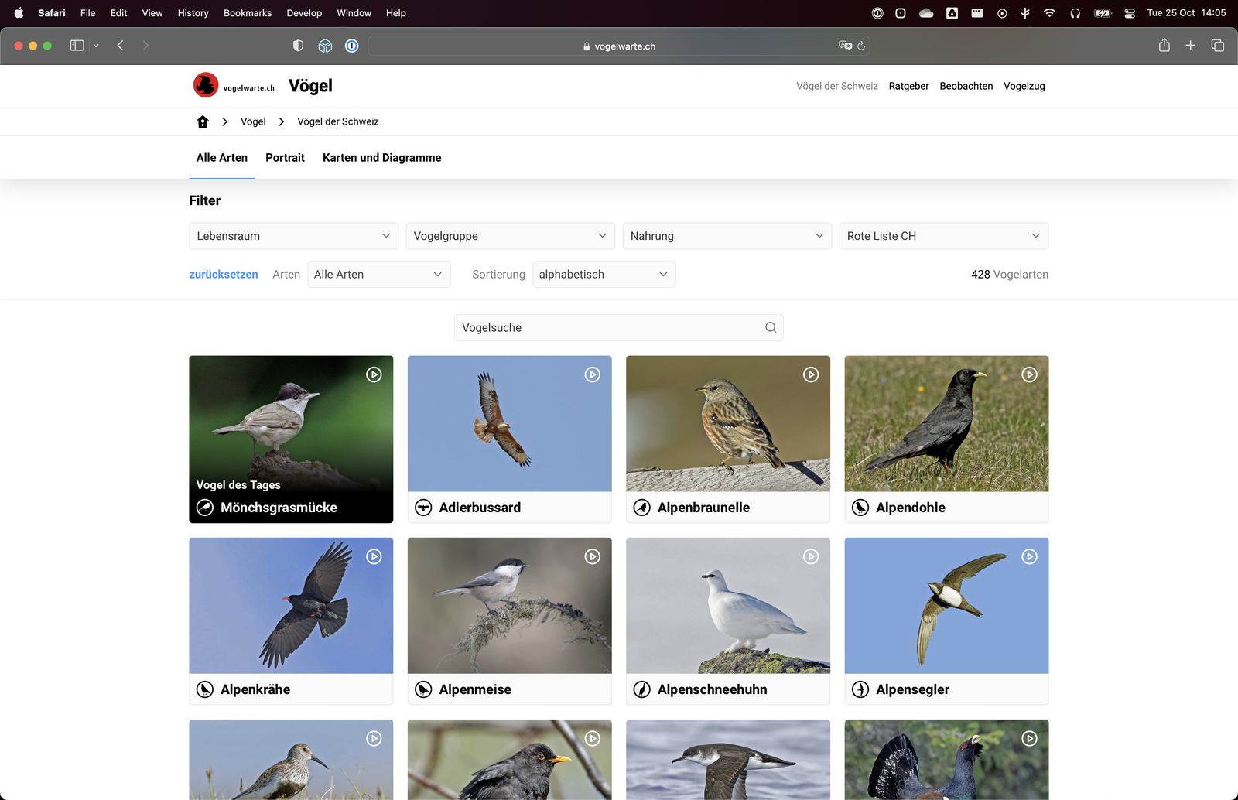Screen dimensions: 1238x800
Task: Open the Nahrung filter dropdown
Action: point(727,236)
